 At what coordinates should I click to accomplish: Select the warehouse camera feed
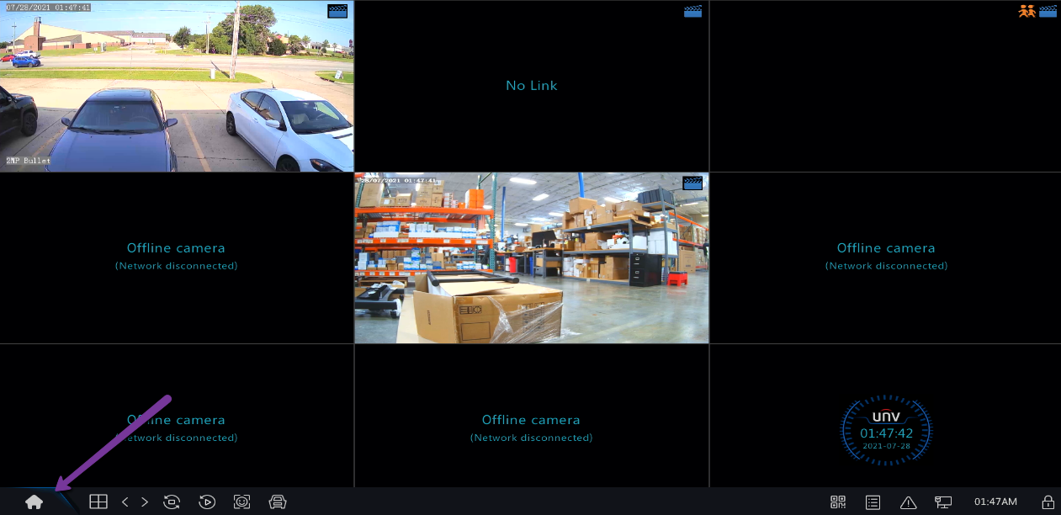click(531, 261)
